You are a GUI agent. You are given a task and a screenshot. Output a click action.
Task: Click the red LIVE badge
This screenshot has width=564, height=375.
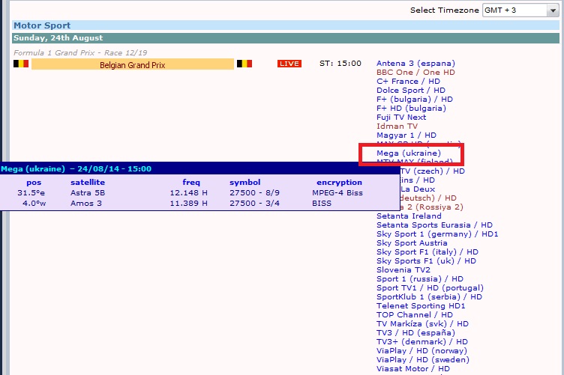289,64
